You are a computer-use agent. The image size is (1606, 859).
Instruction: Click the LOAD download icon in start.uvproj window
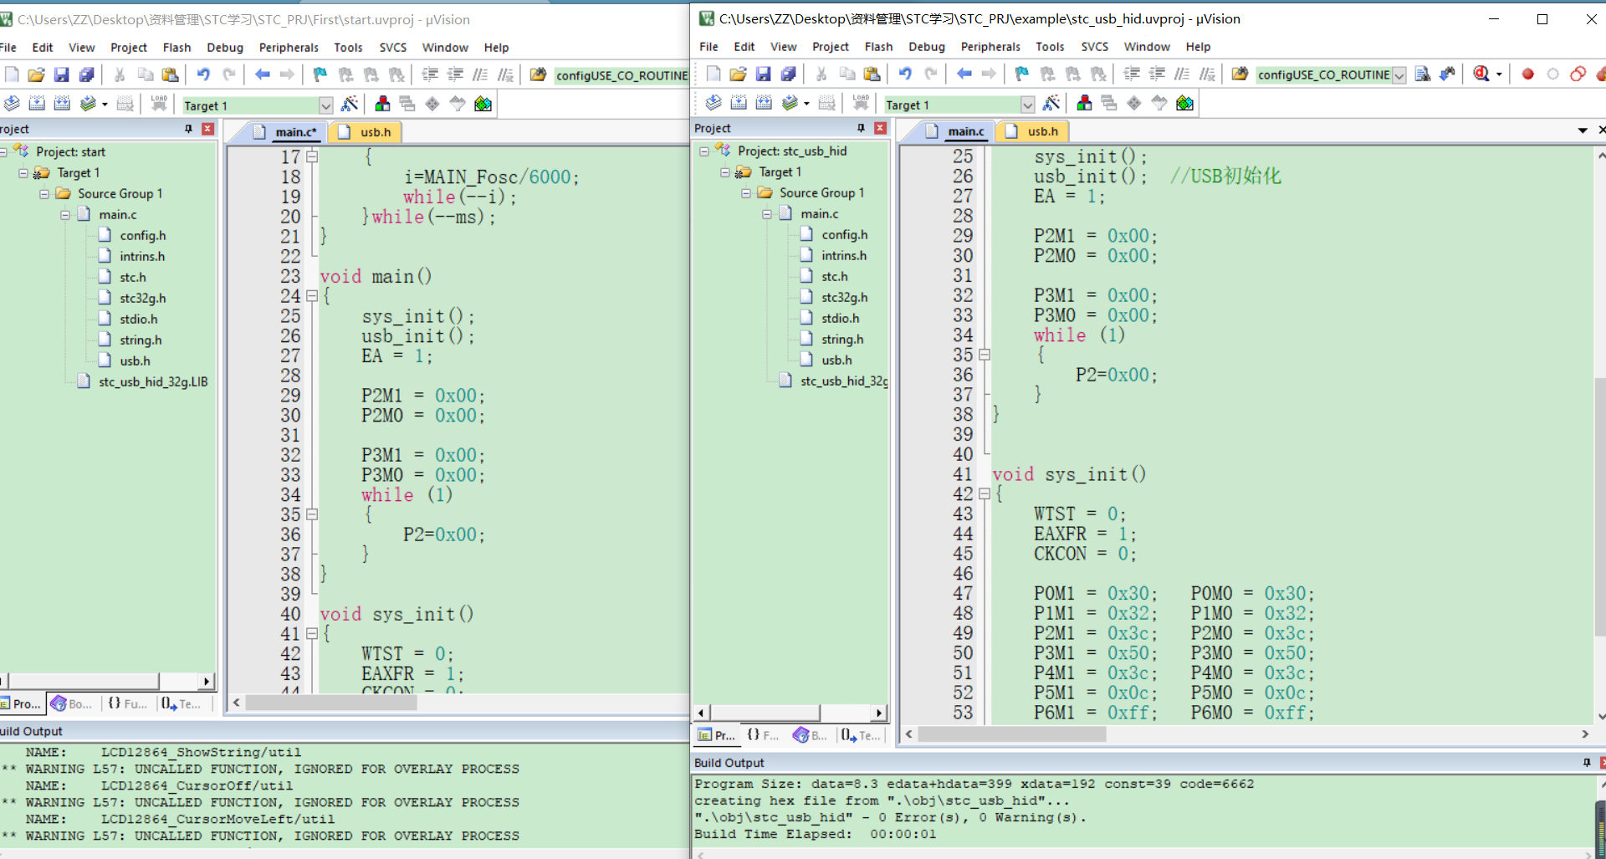tap(159, 104)
